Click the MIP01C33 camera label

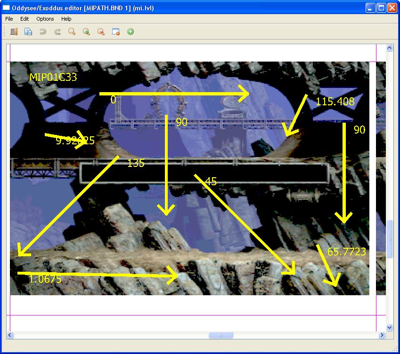coord(53,77)
